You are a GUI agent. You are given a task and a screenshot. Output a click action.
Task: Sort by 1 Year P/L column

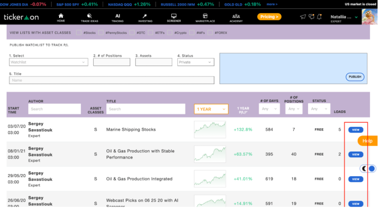coord(243,110)
